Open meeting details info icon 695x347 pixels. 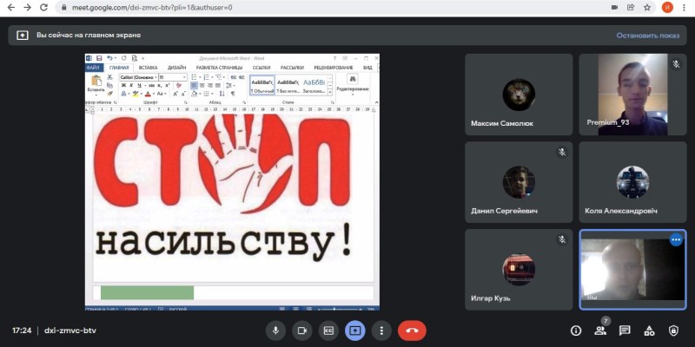click(575, 331)
